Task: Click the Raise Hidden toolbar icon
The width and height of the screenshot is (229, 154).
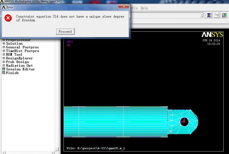Action: pyautogui.click(x=209, y=15)
